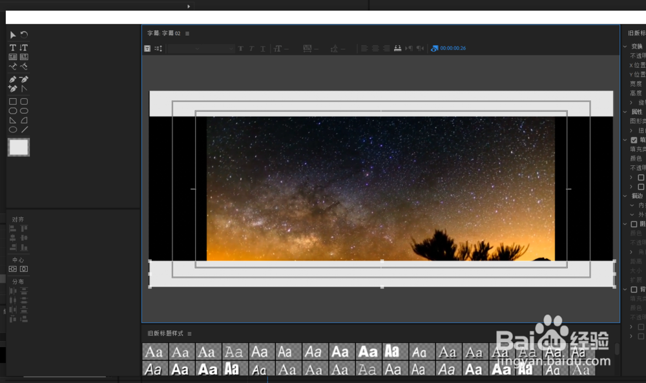Click the white style preview swatch
This screenshot has width=646, height=383.
19,147
